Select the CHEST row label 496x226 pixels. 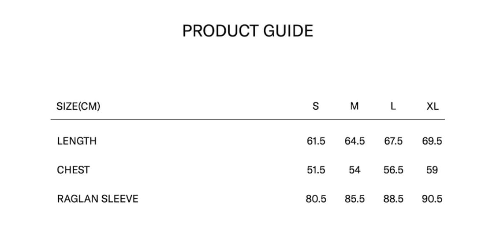pyautogui.click(x=73, y=170)
